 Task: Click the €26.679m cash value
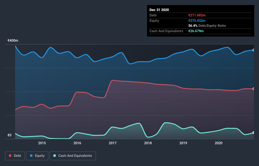(x=196, y=31)
